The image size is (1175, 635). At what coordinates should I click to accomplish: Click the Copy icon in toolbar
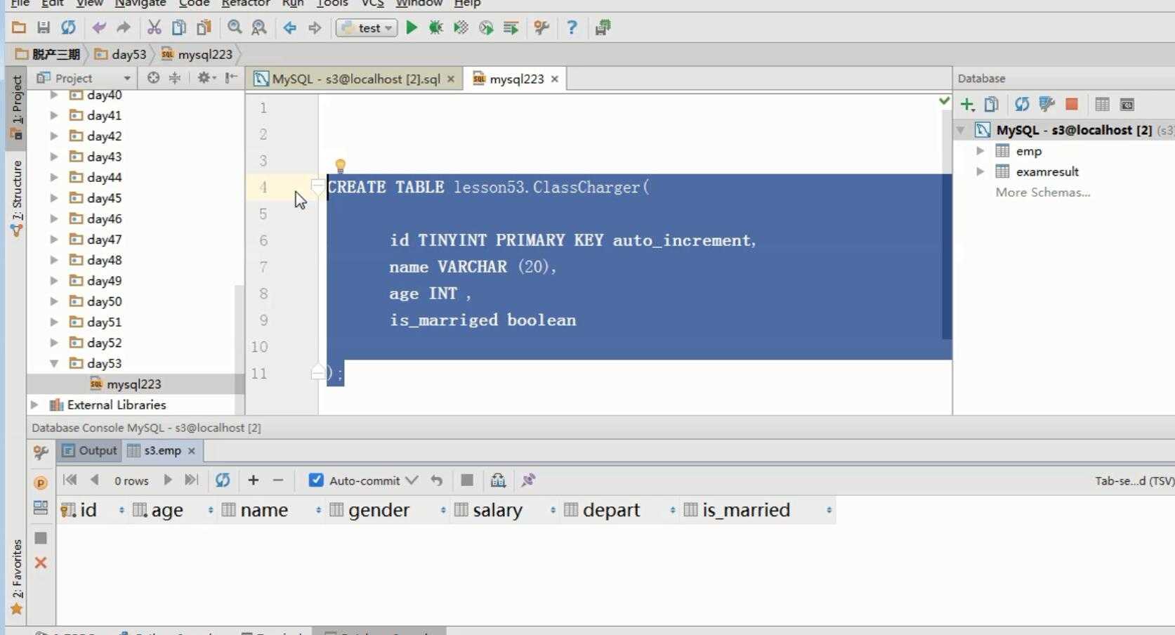(x=179, y=27)
